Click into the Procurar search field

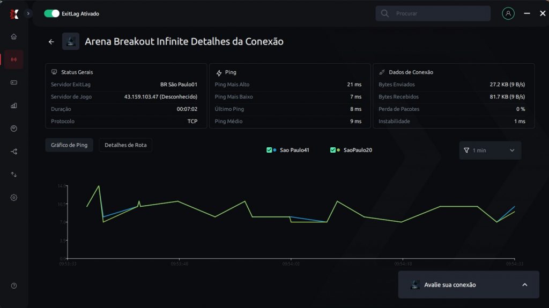click(433, 13)
